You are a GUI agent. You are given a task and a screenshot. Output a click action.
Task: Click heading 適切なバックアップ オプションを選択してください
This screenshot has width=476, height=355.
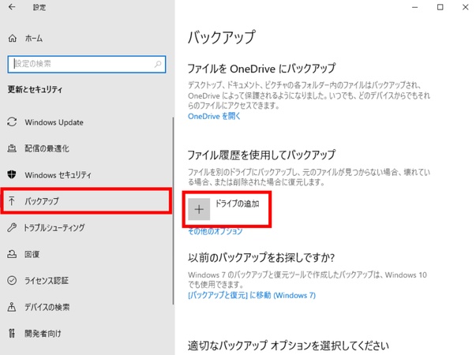click(288, 346)
